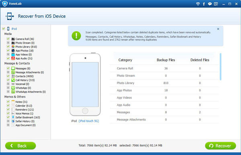The image size is (241, 155).
Task: Uncheck the App Photos checkbox
Action: [x=8, y=50]
